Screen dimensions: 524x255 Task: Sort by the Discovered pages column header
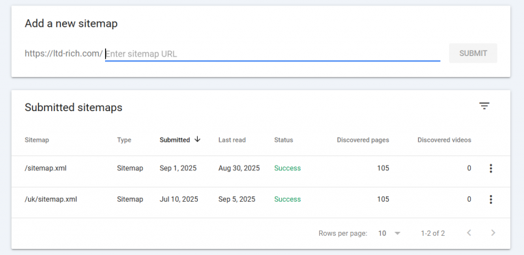click(x=363, y=140)
